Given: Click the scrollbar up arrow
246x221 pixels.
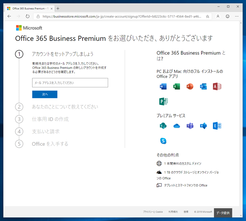Looking at the screenshot, I should (x=241, y=23).
